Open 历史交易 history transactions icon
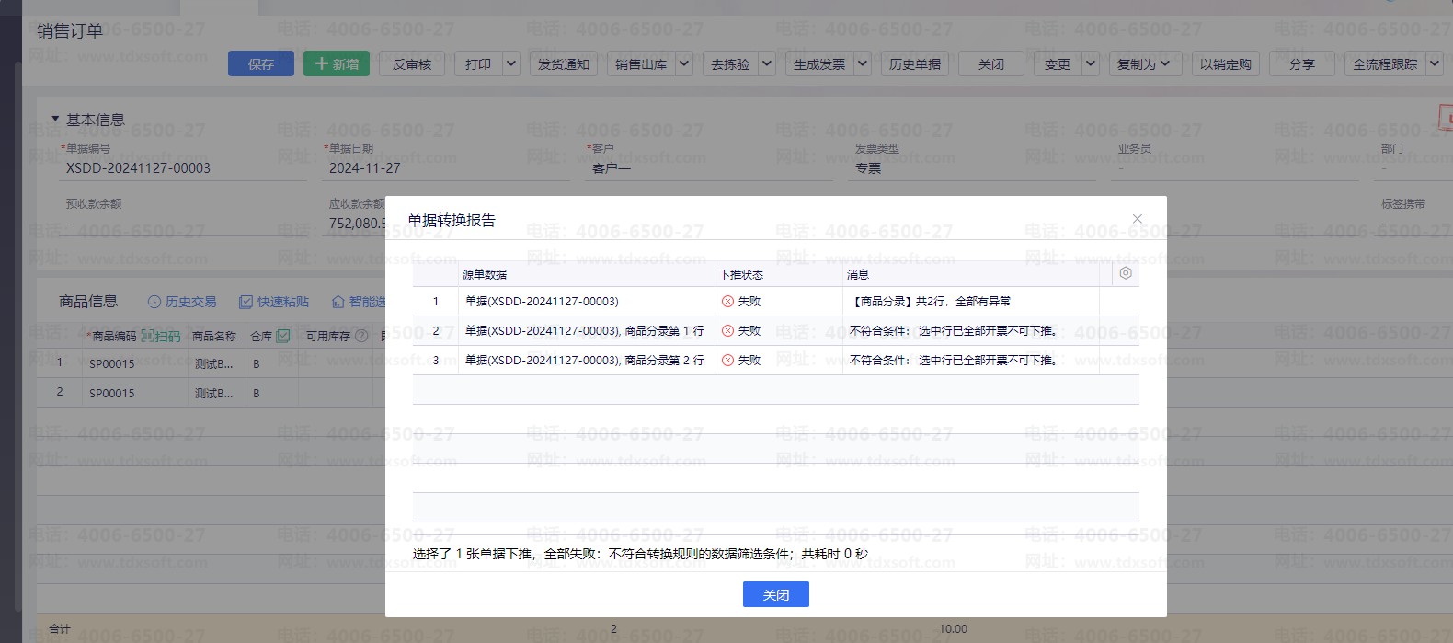 point(154,302)
